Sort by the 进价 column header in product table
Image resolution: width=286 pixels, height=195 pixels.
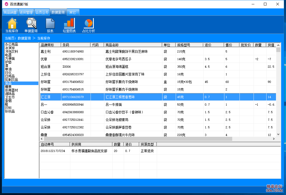[x=214, y=45]
